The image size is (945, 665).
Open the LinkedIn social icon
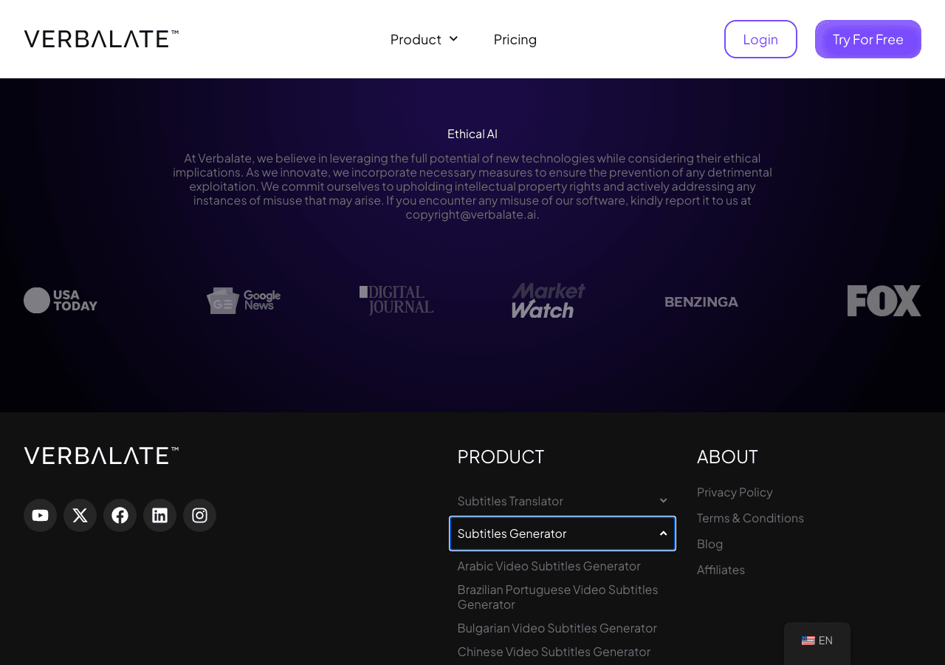click(159, 515)
